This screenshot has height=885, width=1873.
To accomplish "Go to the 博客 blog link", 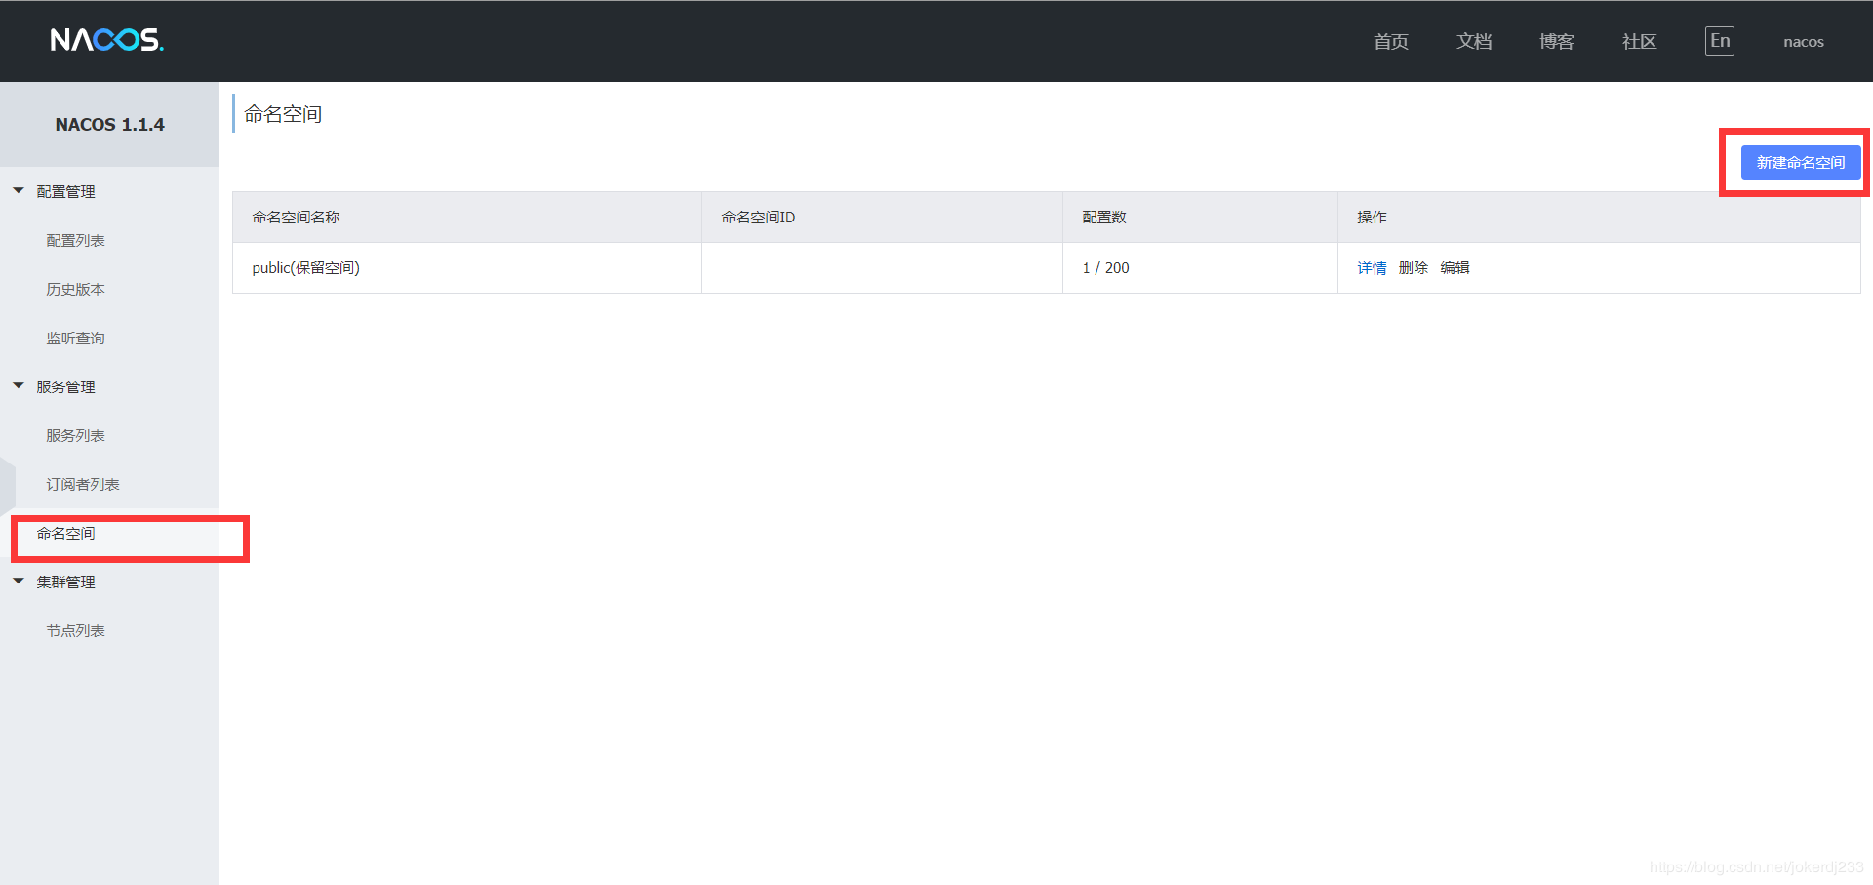I will tap(1556, 41).
